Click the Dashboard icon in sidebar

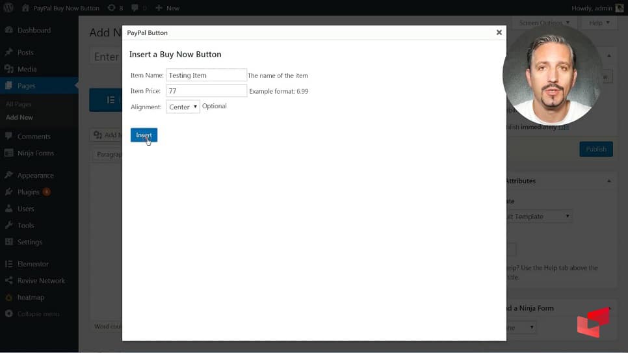pyautogui.click(x=9, y=31)
